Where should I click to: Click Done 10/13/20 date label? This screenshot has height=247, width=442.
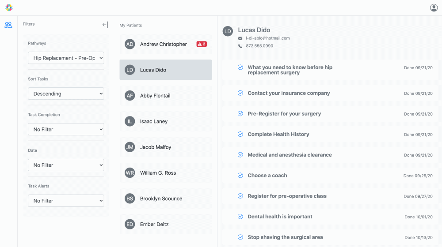pos(418,237)
